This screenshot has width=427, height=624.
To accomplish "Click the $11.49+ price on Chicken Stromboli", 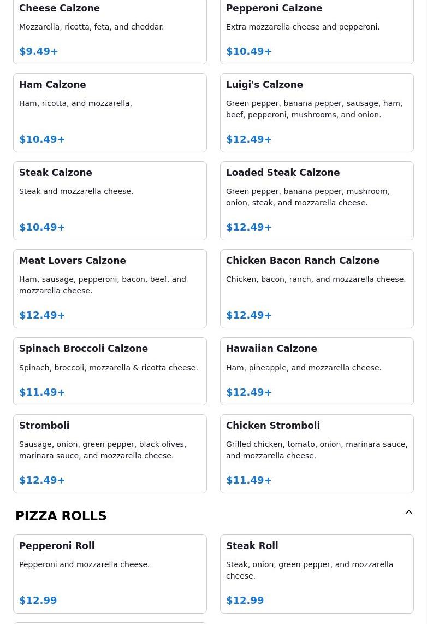I will pyautogui.click(x=249, y=480).
